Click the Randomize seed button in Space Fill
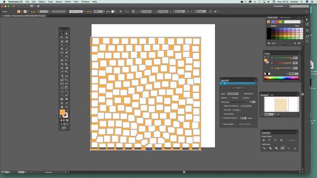Image resolution: width=317 pixels, height=178 pixels. [248, 93]
